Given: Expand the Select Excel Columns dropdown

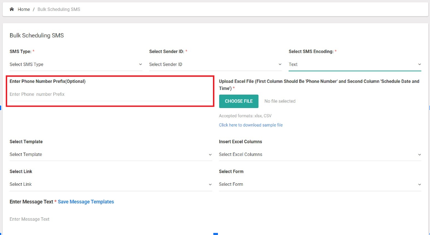Looking at the screenshot, I should click(x=320, y=154).
